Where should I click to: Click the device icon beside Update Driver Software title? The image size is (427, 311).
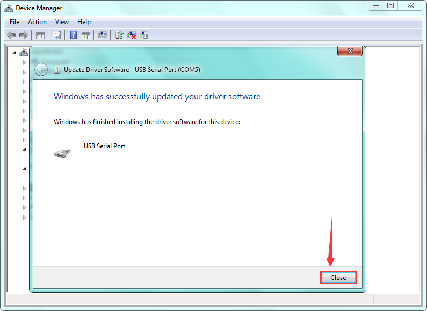(56, 70)
